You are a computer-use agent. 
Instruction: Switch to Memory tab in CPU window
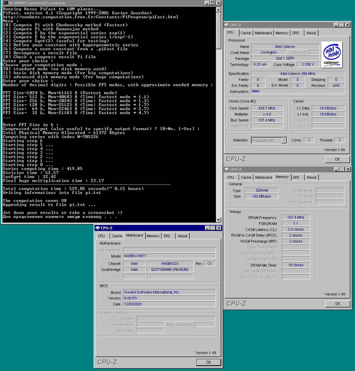(x=281, y=33)
